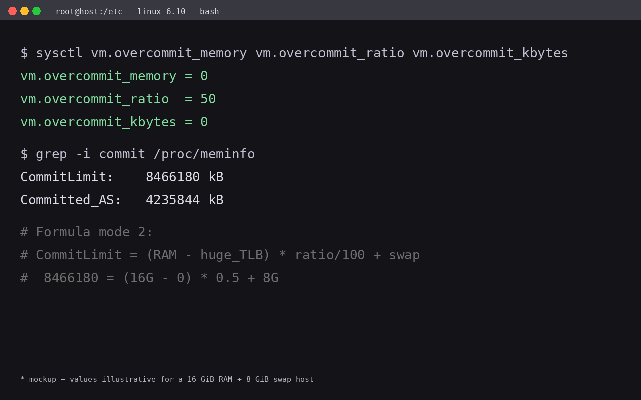The width and height of the screenshot is (641, 400).
Task: Click the mockup footnote about 16 GiB RAM
Action: click(167, 379)
